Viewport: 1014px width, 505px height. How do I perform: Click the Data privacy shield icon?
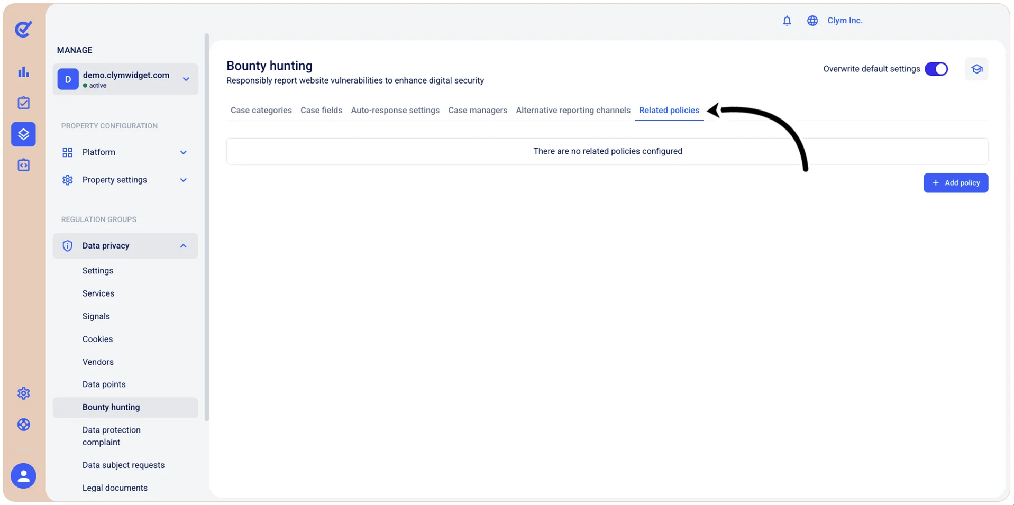(x=67, y=246)
